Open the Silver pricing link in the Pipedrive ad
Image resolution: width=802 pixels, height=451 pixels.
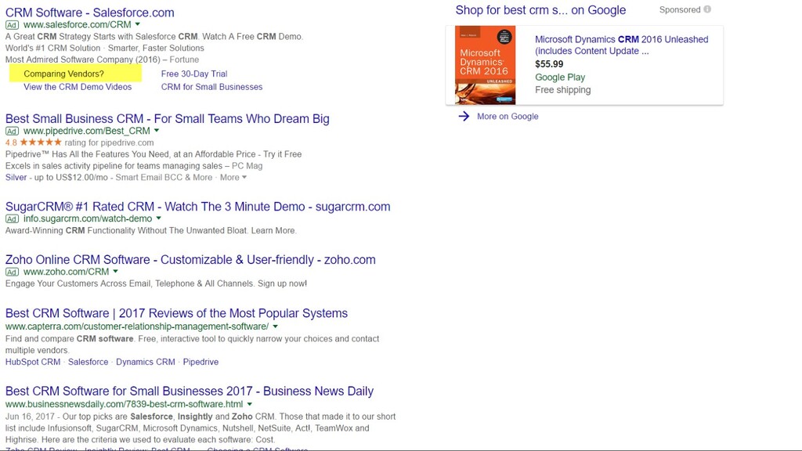[16, 178]
